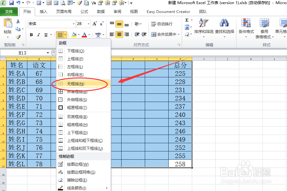
Task: Click Increase Font Size icon
Action: [94, 24]
